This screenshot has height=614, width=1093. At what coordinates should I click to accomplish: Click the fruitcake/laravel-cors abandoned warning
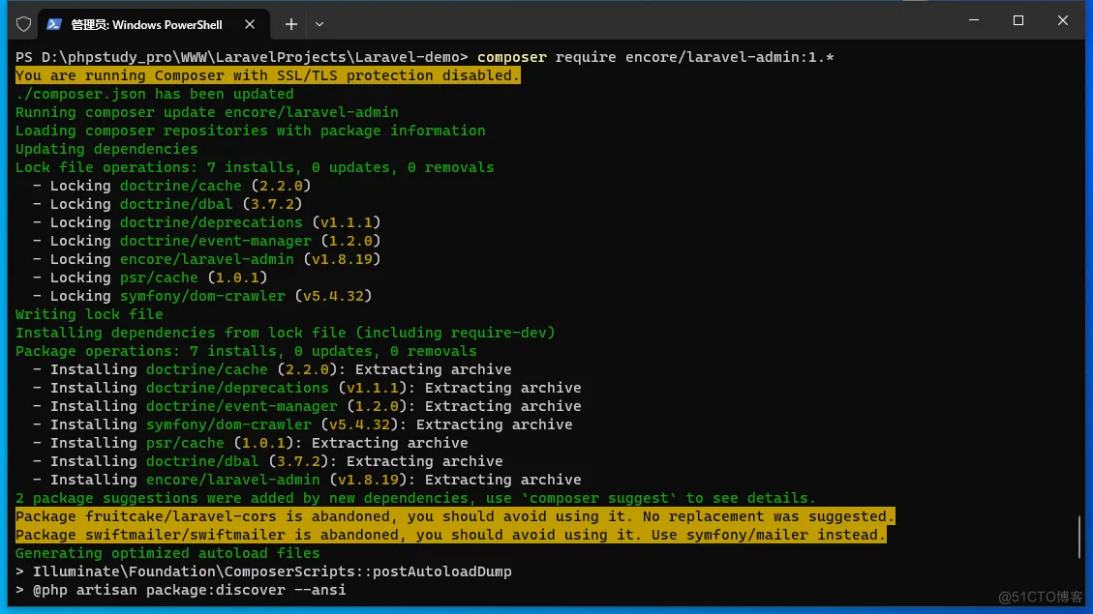click(x=455, y=516)
